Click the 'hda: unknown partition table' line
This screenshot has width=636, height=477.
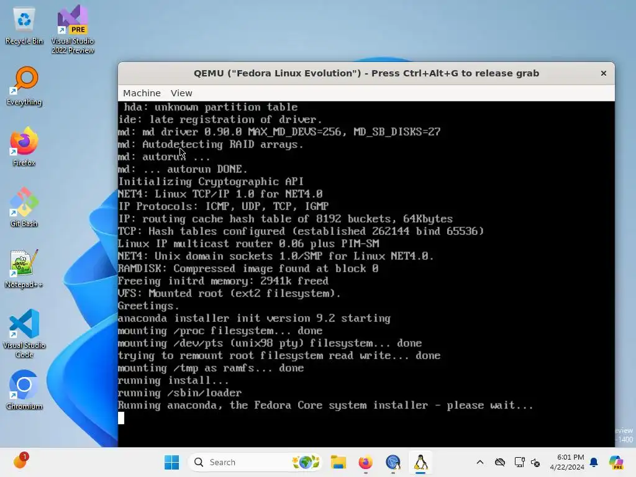tap(211, 107)
